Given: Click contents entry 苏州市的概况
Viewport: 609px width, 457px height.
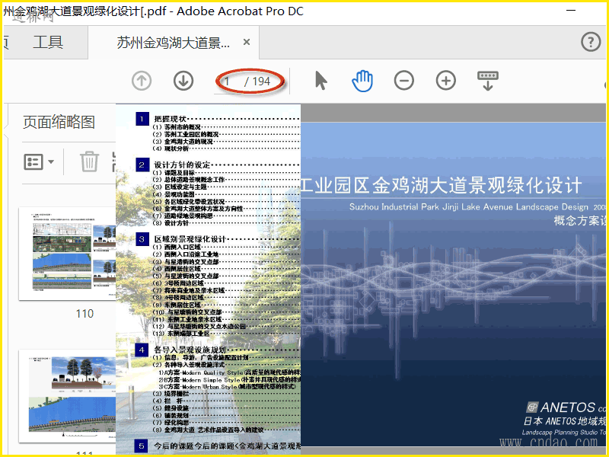Looking at the screenshot, I should [183, 127].
